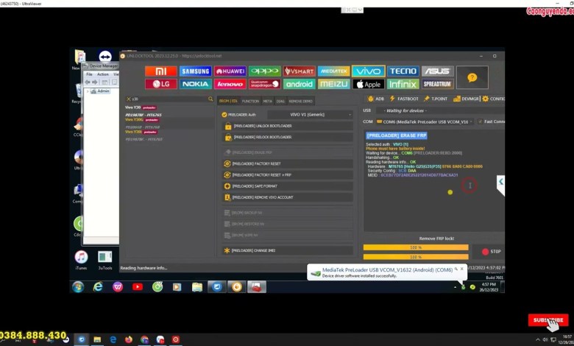Switch to the META tab
Viewport: 574px width, 346px height.
[268, 101]
